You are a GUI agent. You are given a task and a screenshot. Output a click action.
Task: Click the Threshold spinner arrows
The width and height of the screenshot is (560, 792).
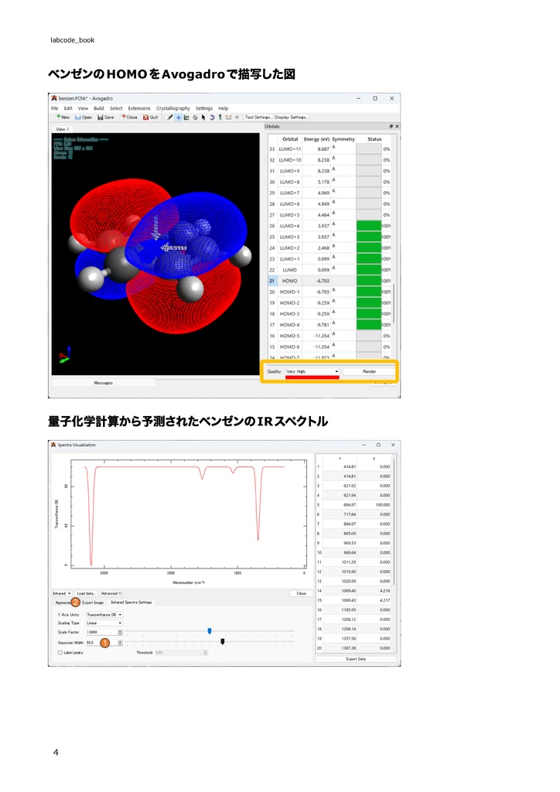[x=206, y=653]
